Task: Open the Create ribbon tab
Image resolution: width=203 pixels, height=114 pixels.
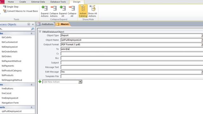Action: pyautogui.click(x=23, y=2)
